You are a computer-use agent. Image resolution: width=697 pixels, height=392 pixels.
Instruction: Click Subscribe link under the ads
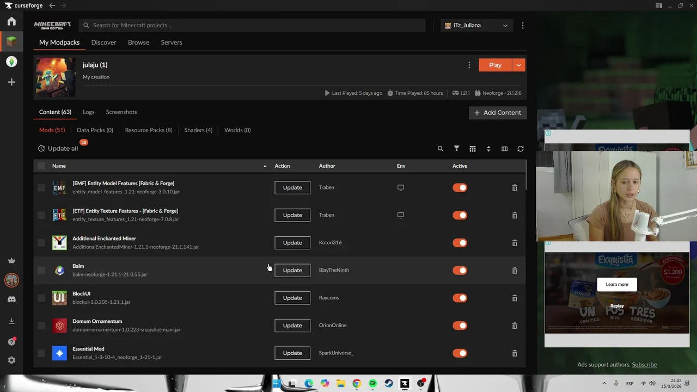pos(644,365)
